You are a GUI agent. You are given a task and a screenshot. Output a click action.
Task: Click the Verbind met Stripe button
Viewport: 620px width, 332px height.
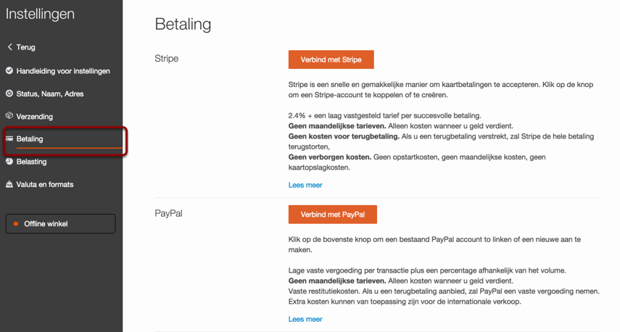point(331,59)
